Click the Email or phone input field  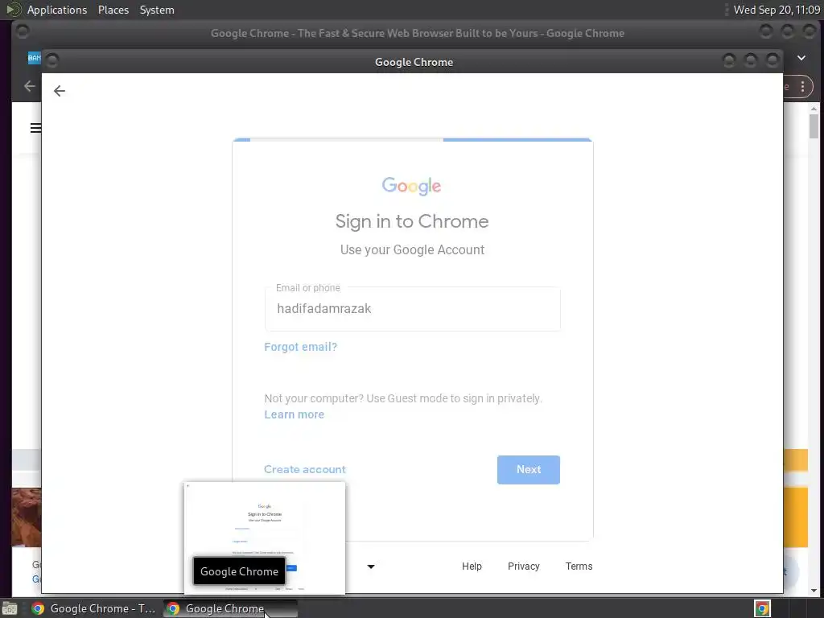tap(413, 309)
